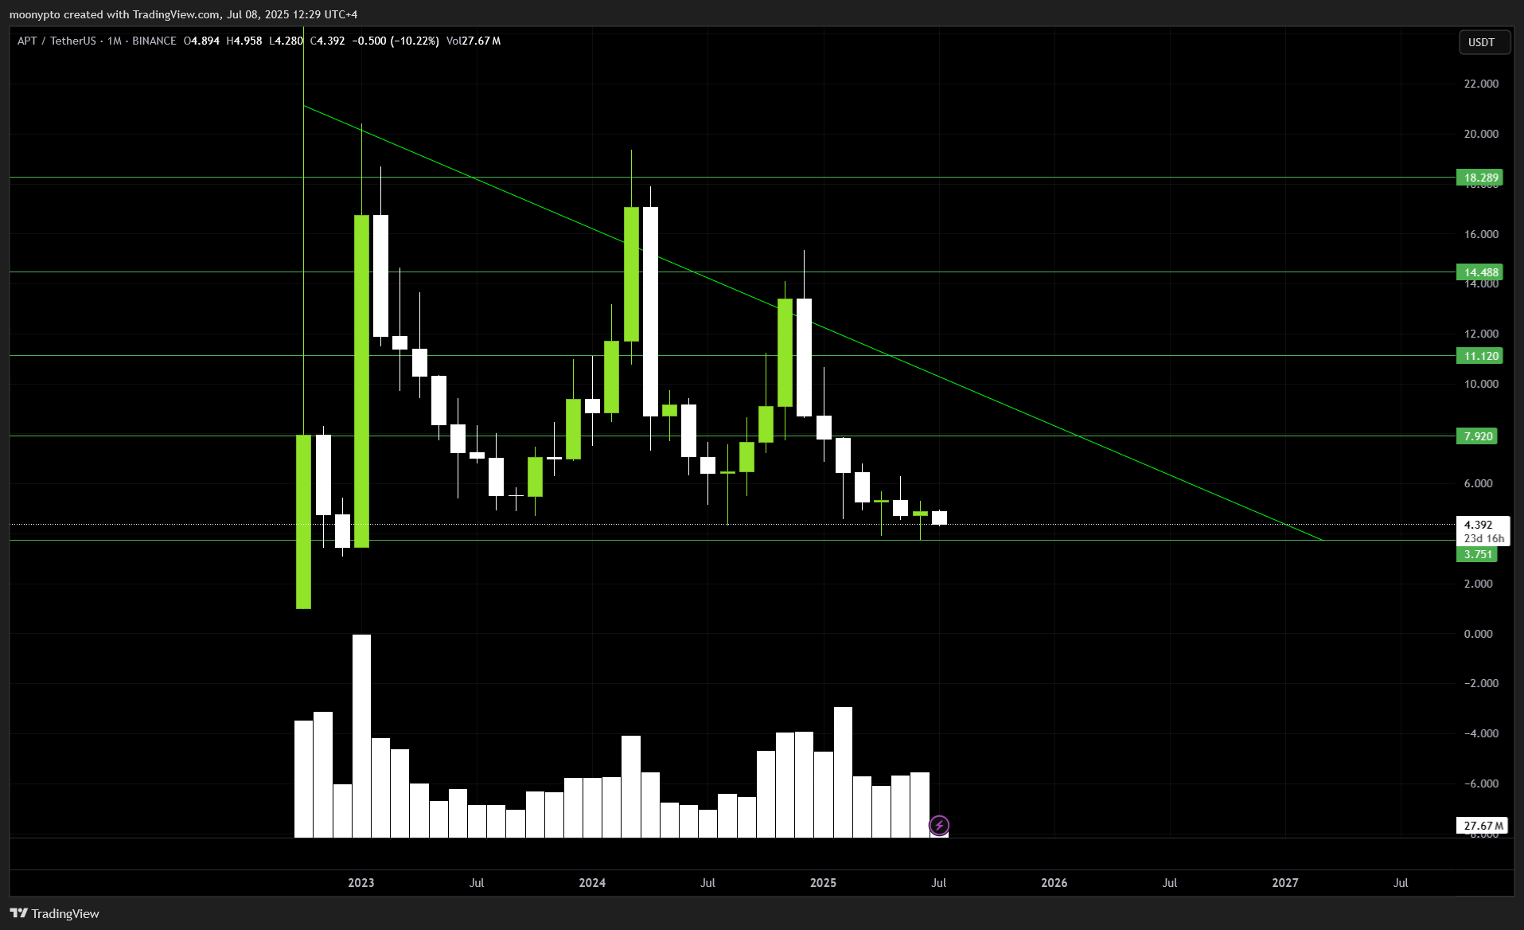The width and height of the screenshot is (1524, 930).
Task: Click the 22.000 price axis value
Action: [1481, 84]
